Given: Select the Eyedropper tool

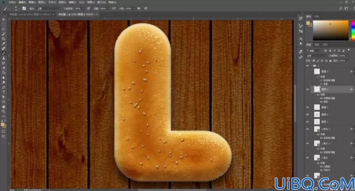Looking at the screenshot, I should 4,44.
